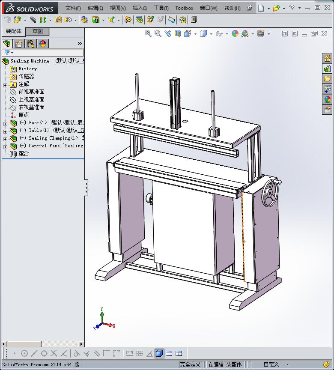Click the Previous View icon
The width and height of the screenshot is (334, 370).
[x=168, y=33]
